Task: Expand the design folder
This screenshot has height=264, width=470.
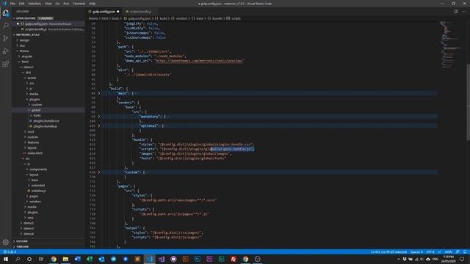Action: [x=24, y=40]
